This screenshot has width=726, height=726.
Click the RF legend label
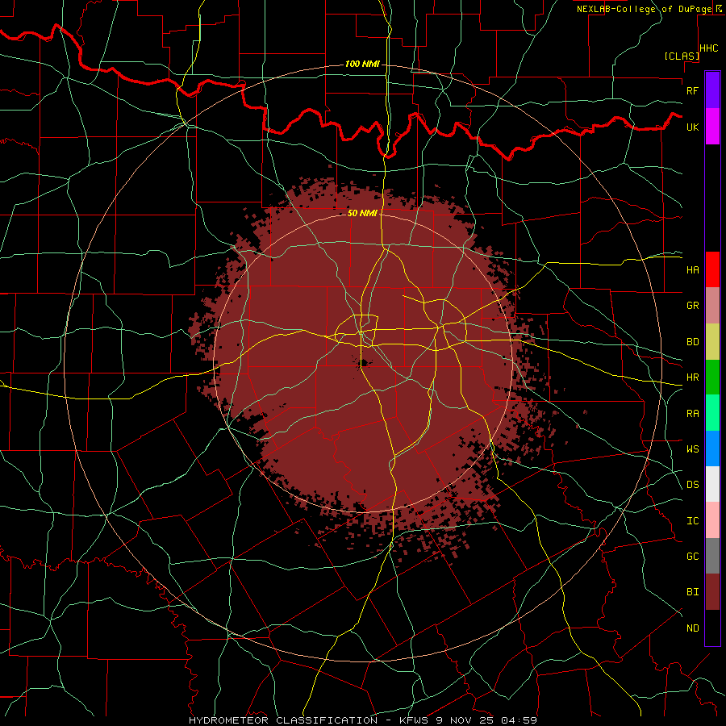(x=693, y=90)
